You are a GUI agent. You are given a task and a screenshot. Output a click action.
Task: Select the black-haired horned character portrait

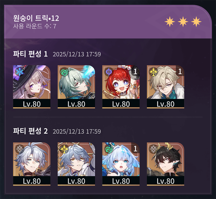click(x=166, y=164)
